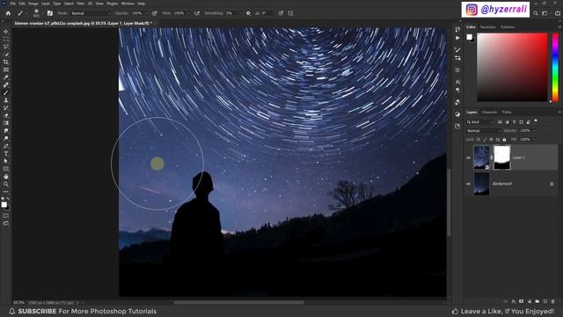Switch to the Paths tab
563x317 pixels.
(x=507, y=113)
